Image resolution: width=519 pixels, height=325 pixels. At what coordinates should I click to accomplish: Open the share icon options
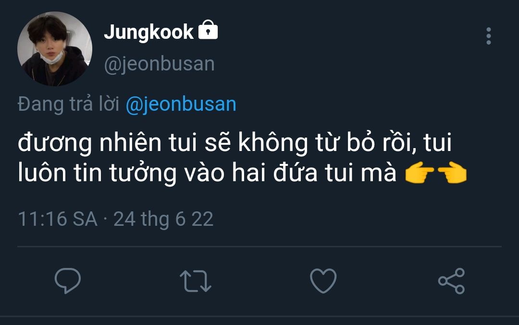(x=451, y=281)
